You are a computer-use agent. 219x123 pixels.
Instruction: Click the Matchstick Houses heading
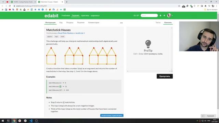coord(59,30)
